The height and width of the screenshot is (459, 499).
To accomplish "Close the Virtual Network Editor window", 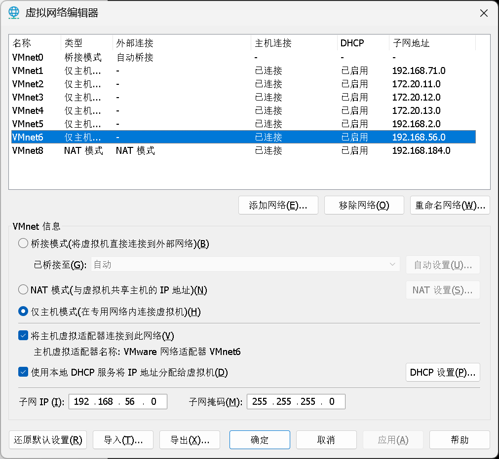I will (x=484, y=13).
